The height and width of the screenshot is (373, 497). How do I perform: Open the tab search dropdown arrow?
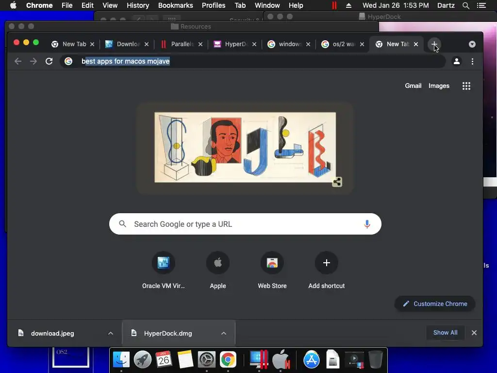click(x=472, y=44)
